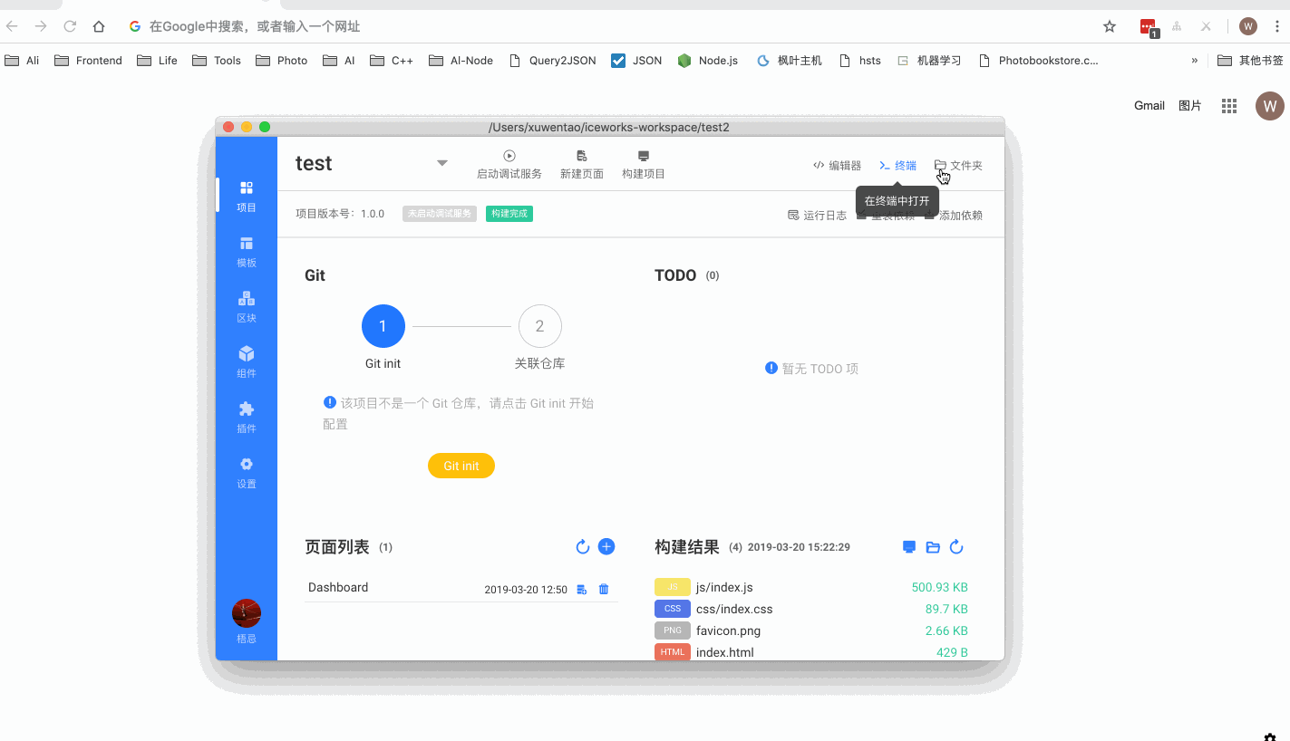Click 构建项目 to build the project
The image size is (1290, 741).
pos(644,165)
